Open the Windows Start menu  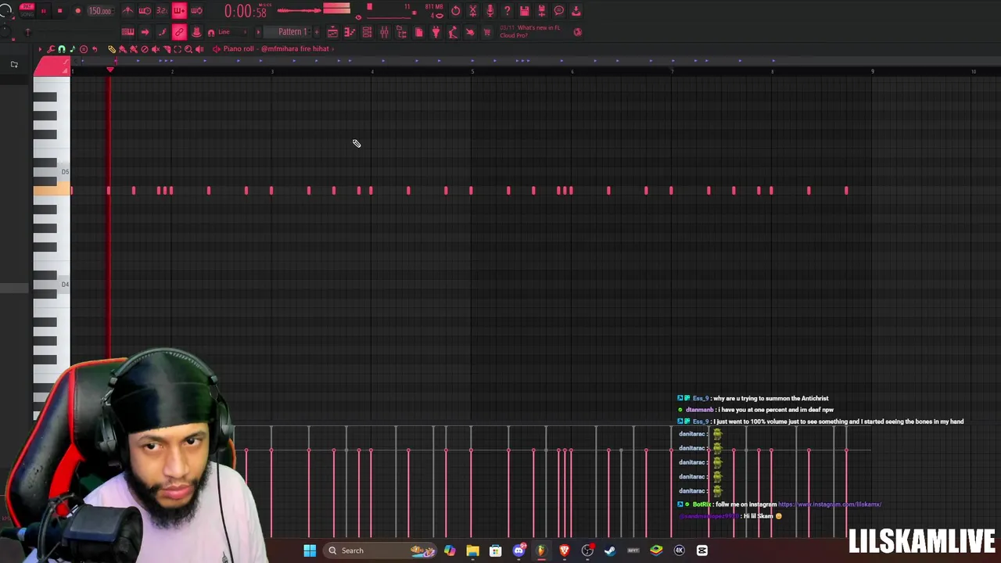click(x=310, y=550)
